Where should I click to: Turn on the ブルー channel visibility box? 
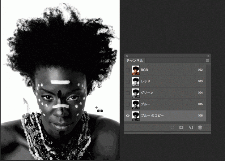tap(128, 104)
